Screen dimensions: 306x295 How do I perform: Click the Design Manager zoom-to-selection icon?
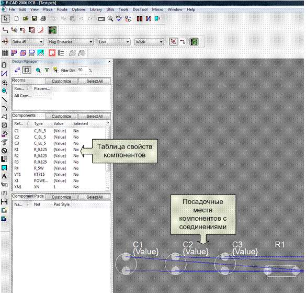pos(38,70)
